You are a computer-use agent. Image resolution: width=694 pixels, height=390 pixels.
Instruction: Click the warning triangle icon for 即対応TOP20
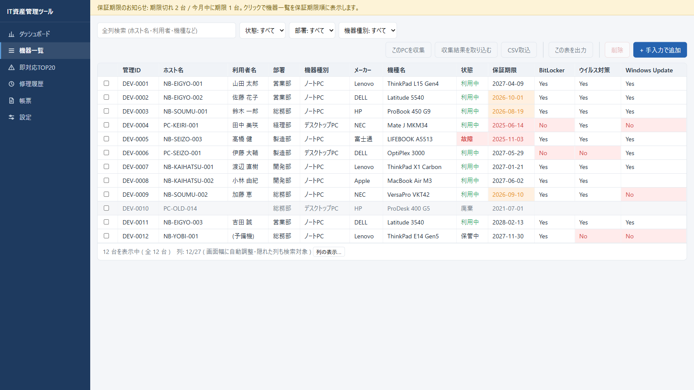pyautogui.click(x=12, y=68)
